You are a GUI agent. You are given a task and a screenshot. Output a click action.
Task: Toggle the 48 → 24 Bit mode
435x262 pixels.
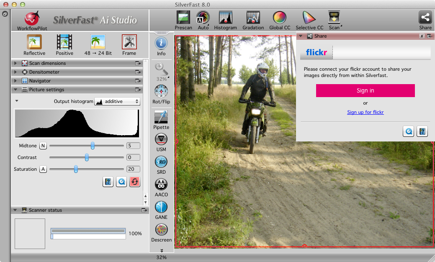[98, 42]
